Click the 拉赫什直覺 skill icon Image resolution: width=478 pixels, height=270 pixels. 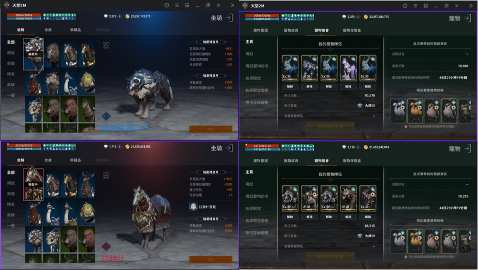click(x=193, y=206)
